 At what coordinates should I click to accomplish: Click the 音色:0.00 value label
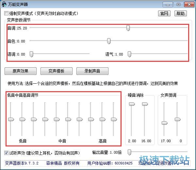point(16,41)
